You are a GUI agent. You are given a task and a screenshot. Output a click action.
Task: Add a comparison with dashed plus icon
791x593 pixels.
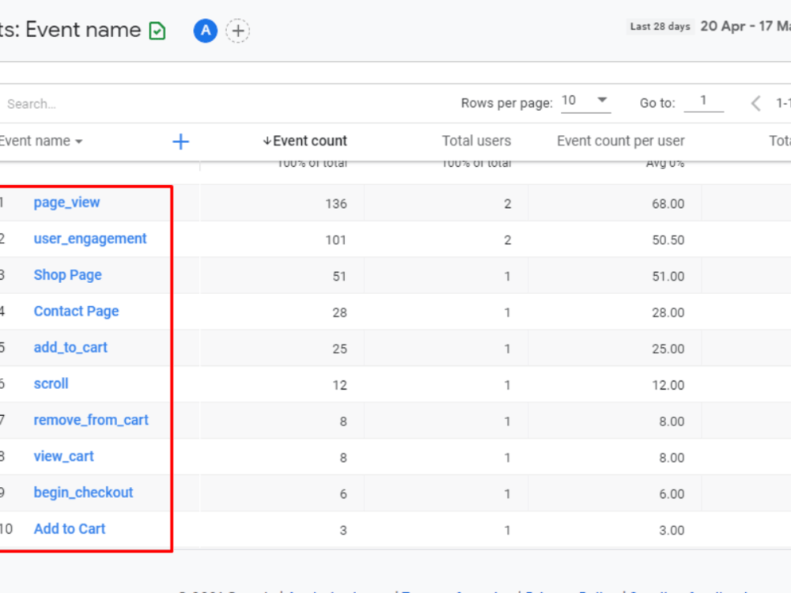coord(237,31)
